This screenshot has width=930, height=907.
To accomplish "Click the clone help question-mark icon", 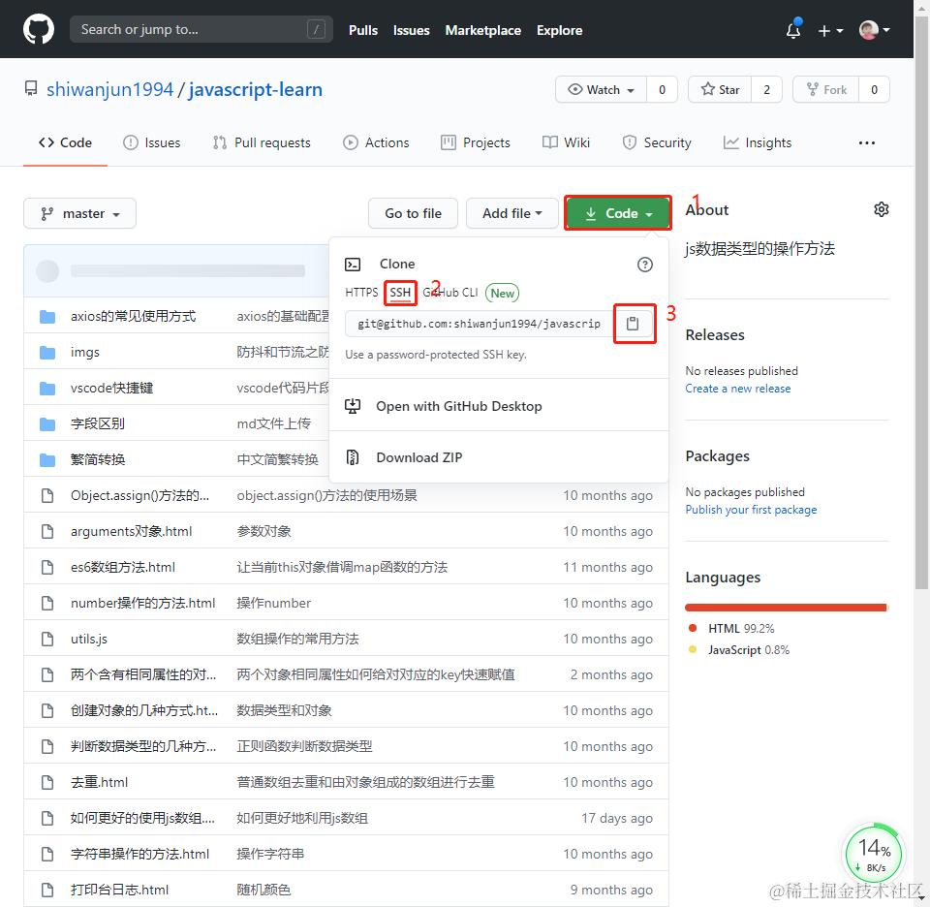I will click(x=645, y=265).
